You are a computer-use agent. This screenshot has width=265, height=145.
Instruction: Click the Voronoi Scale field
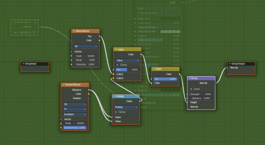[x=75, y=123]
